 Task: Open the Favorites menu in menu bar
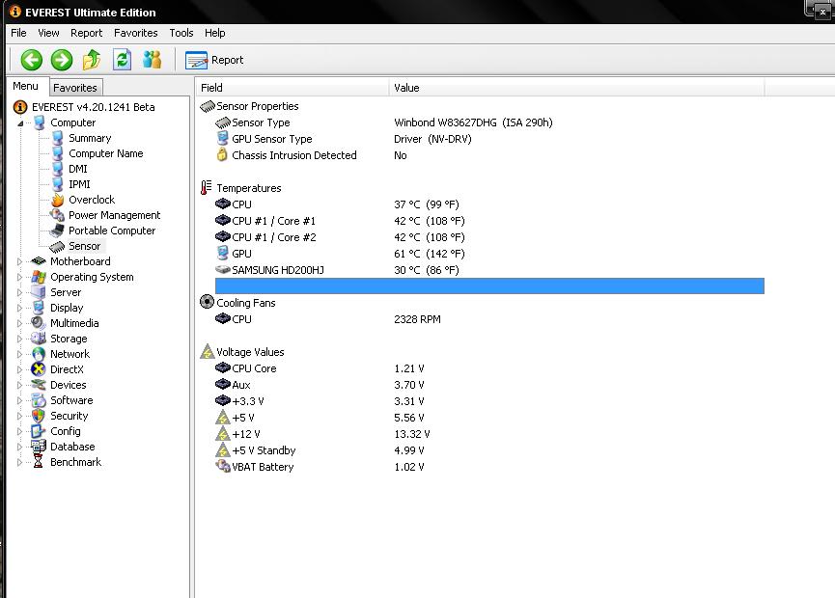[x=136, y=33]
